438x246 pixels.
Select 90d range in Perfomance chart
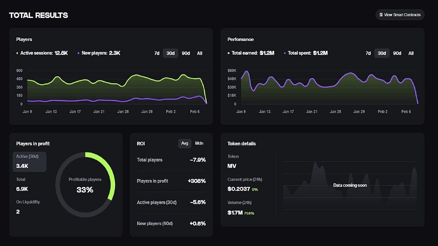point(397,53)
